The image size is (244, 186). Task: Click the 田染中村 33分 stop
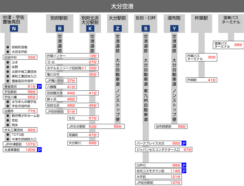[x=20, y=57]
